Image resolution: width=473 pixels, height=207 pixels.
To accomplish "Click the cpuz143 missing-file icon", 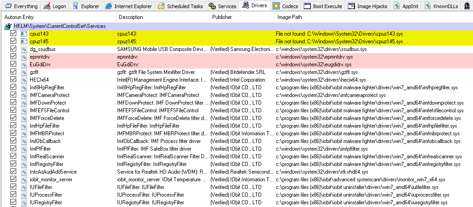I will coord(23,34).
